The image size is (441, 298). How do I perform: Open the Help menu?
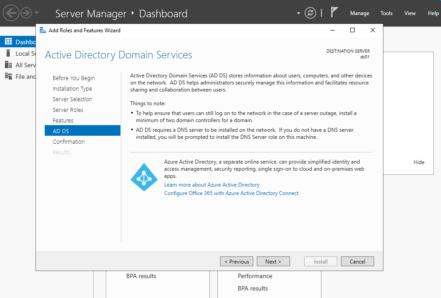(x=433, y=13)
